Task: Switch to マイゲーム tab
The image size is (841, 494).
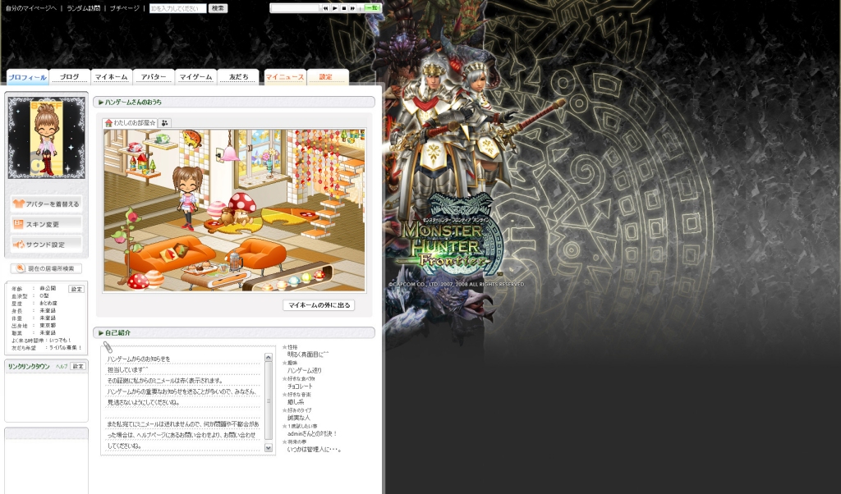Action: point(195,77)
